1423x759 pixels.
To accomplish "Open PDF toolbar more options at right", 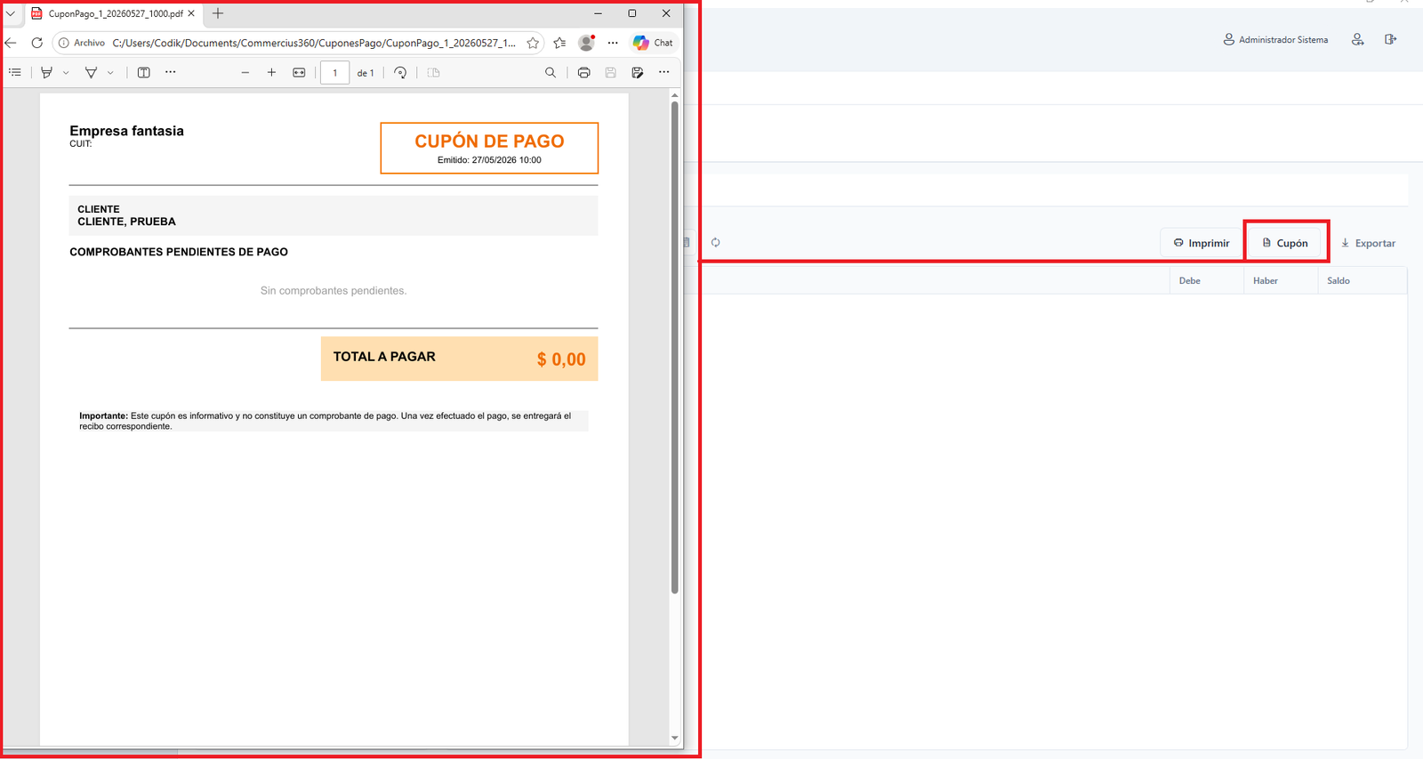I will tap(664, 72).
